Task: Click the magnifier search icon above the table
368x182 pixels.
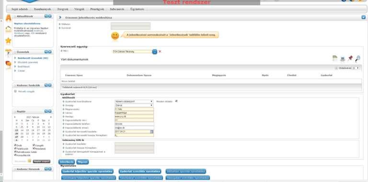Action: [357, 58]
